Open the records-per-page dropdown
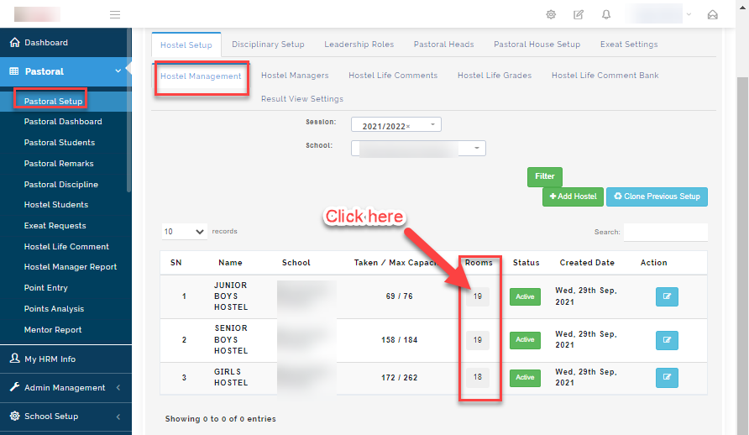The height and width of the screenshot is (435, 749). [x=184, y=232]
